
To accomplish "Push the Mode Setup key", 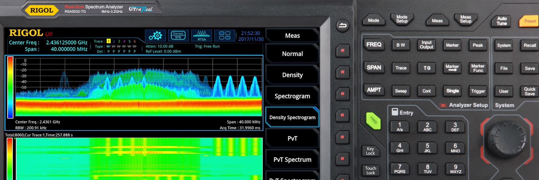I will (402, 19).
